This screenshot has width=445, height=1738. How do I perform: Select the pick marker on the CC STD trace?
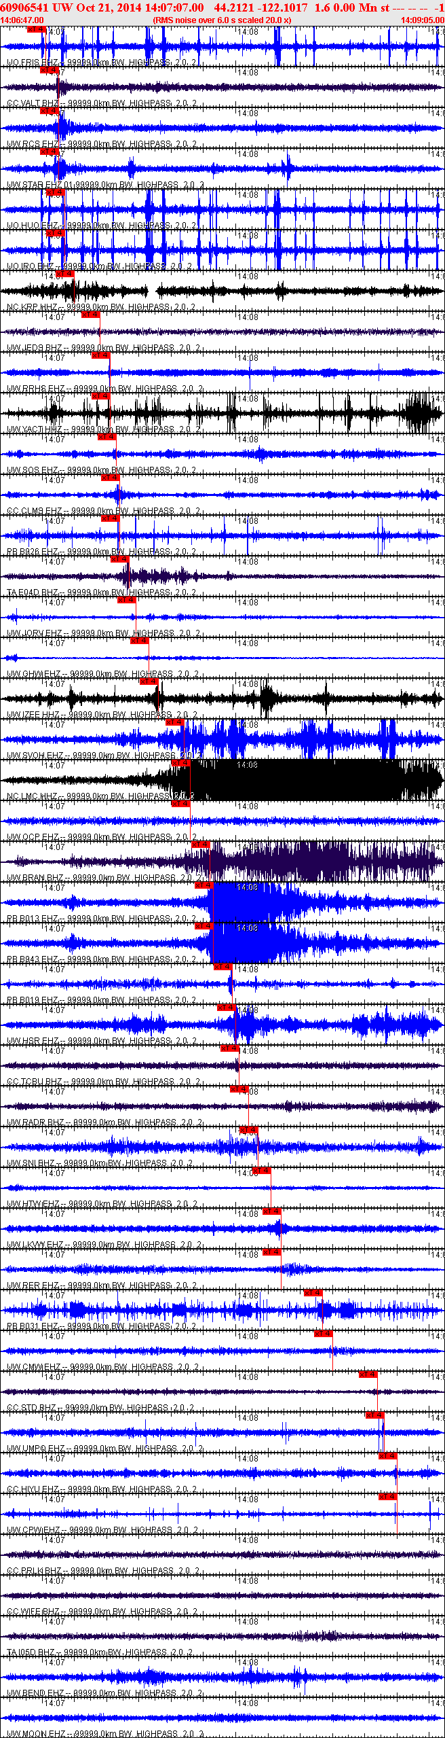368,1375
